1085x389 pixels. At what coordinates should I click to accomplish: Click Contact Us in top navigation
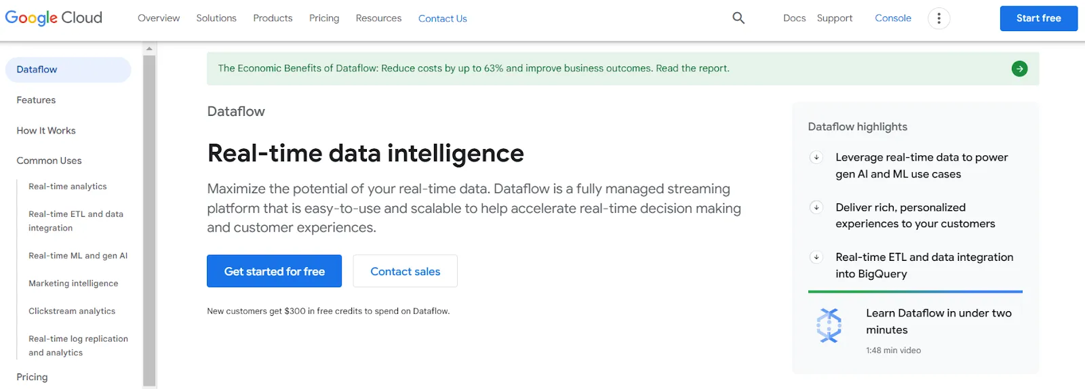[443, 18]
